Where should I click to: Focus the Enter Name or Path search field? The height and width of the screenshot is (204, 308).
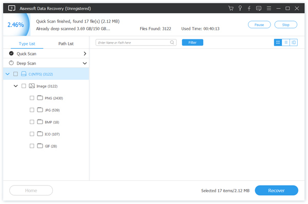(136, 43)
